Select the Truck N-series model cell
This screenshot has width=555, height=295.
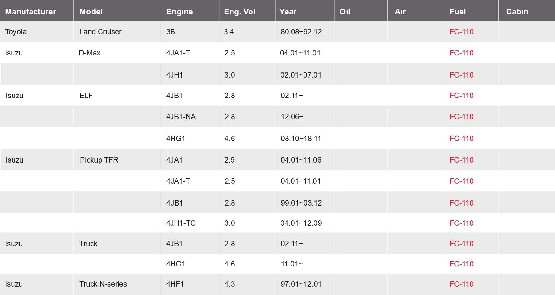point(103,284)
